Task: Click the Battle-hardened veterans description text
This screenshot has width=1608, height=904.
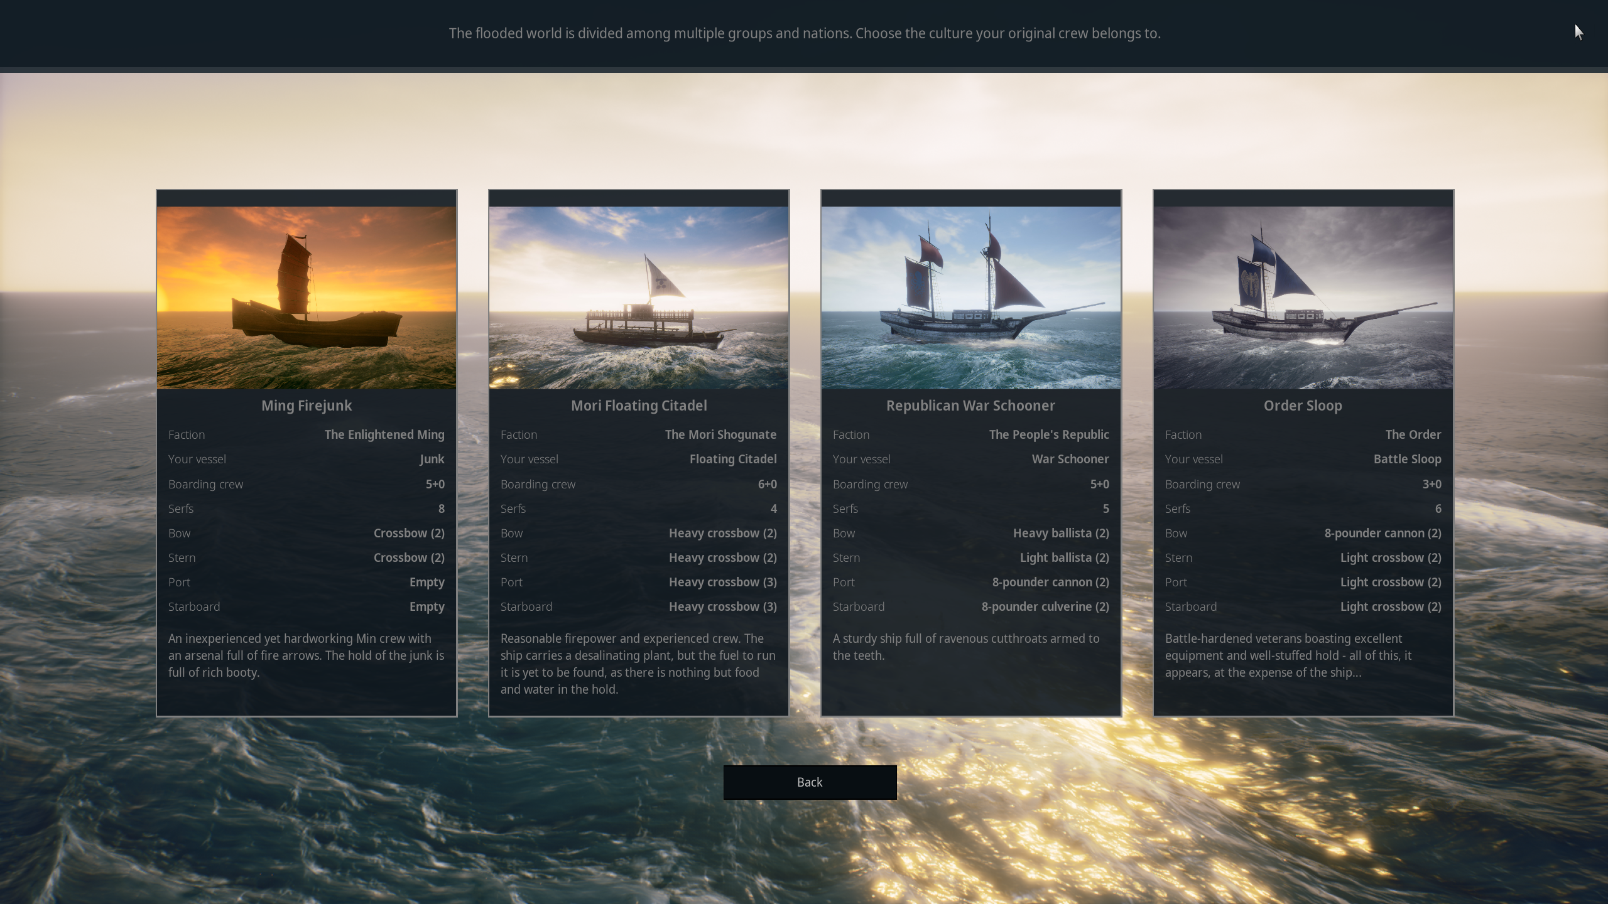Action: pyautogui.click(x=1288, y=655)
